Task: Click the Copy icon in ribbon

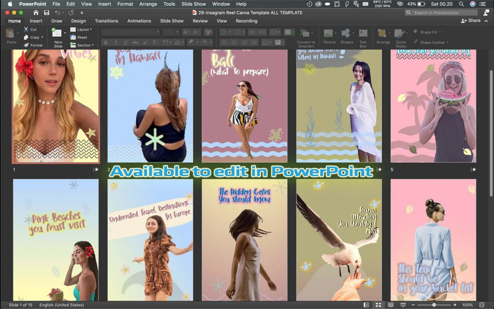Action: 26,37
